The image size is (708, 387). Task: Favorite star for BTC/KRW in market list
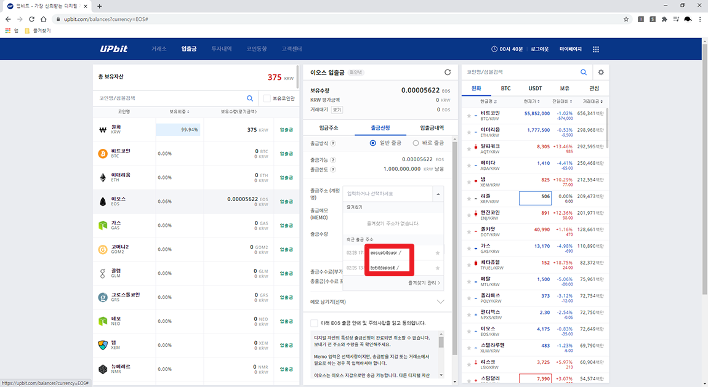(x=469, y=116)
